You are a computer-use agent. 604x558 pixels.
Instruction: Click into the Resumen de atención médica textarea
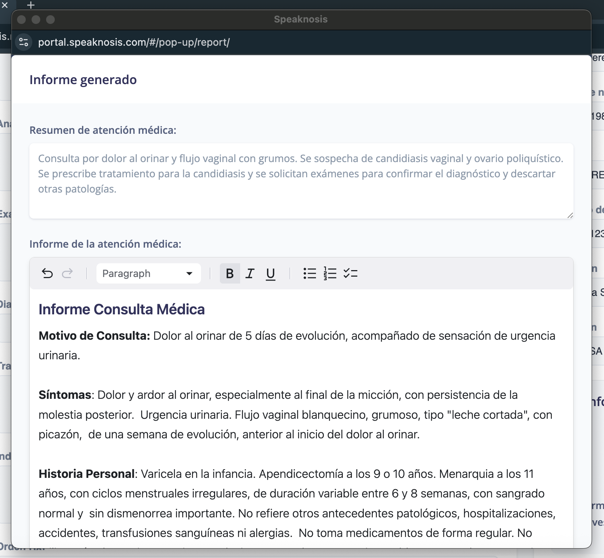click(x=301, y=181)
